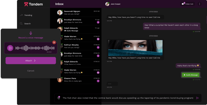Play the recorded voice message
The height and width of the screenshot is (105, 207).
(x=10, y=48)
